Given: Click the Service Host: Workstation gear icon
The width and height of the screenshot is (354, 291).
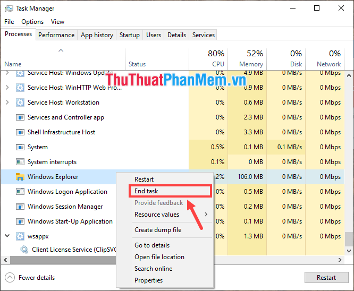Looking at the screenshot, I should point(20,102).
